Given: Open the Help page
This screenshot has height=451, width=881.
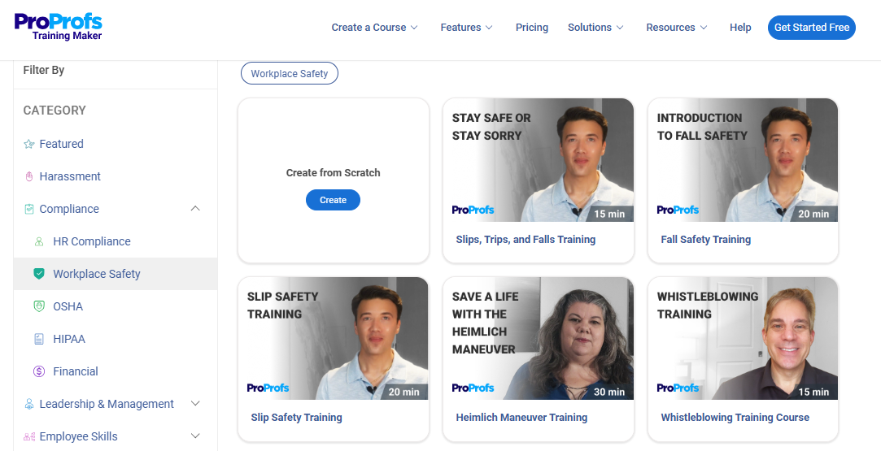Looking at the screenshot, I should click(x=740, y=28).
